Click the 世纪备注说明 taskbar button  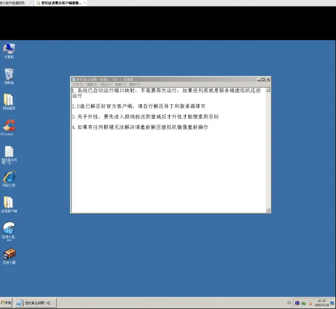35,303
